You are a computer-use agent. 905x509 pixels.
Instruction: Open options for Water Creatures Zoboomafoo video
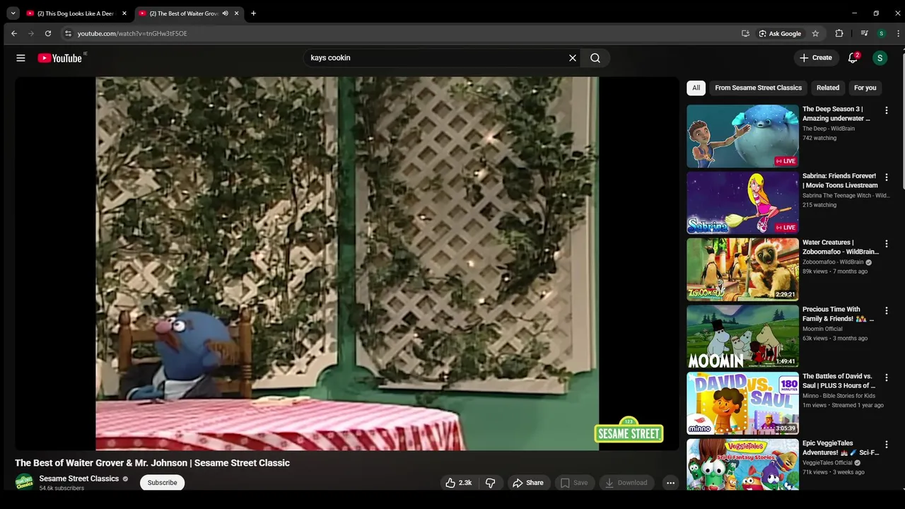(x=886, y=244)
